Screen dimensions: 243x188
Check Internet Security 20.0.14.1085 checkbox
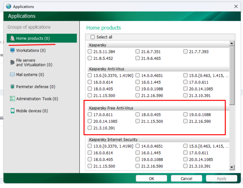[x=185, y=159]
